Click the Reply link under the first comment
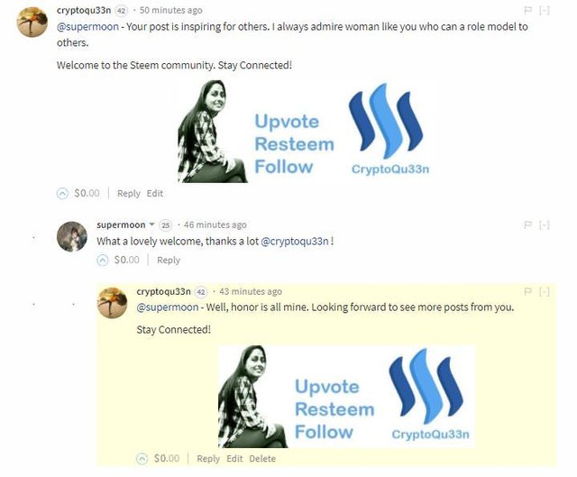This screenshot has height=477, width=577. point(129,193)
